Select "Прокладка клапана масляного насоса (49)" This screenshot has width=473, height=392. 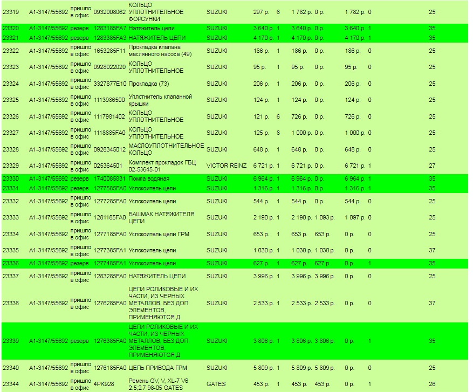[x=160, y=51]
